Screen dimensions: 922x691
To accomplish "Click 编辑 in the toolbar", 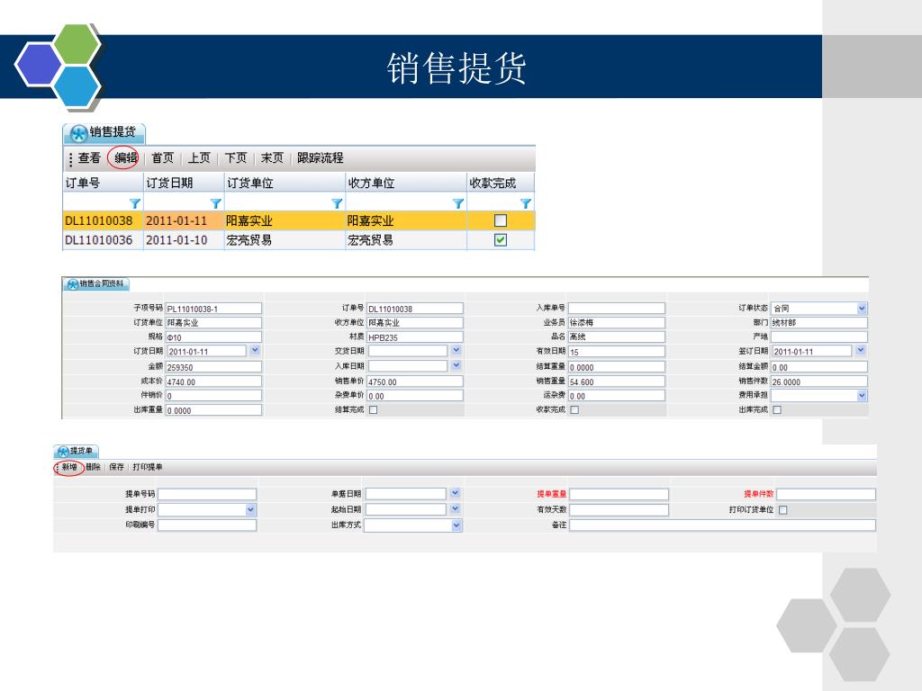I will coord(125,158).
